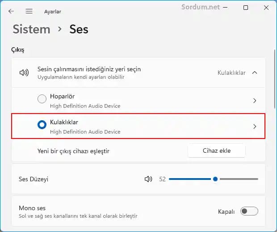Open Kulaklıklar device properties chevron
This screenshot has width=277, height=232.
(255, 126)
